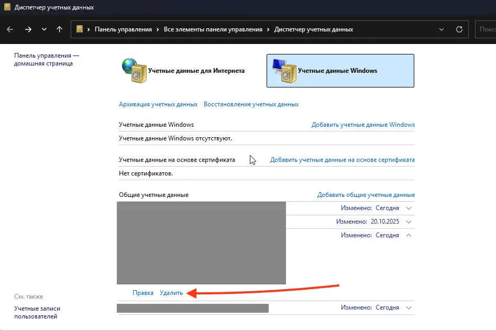Image resolution: width=496 pixels, height=330 pixels.
Task: Expand the bottom credential below the Удалить link
Action: point(409,307)
